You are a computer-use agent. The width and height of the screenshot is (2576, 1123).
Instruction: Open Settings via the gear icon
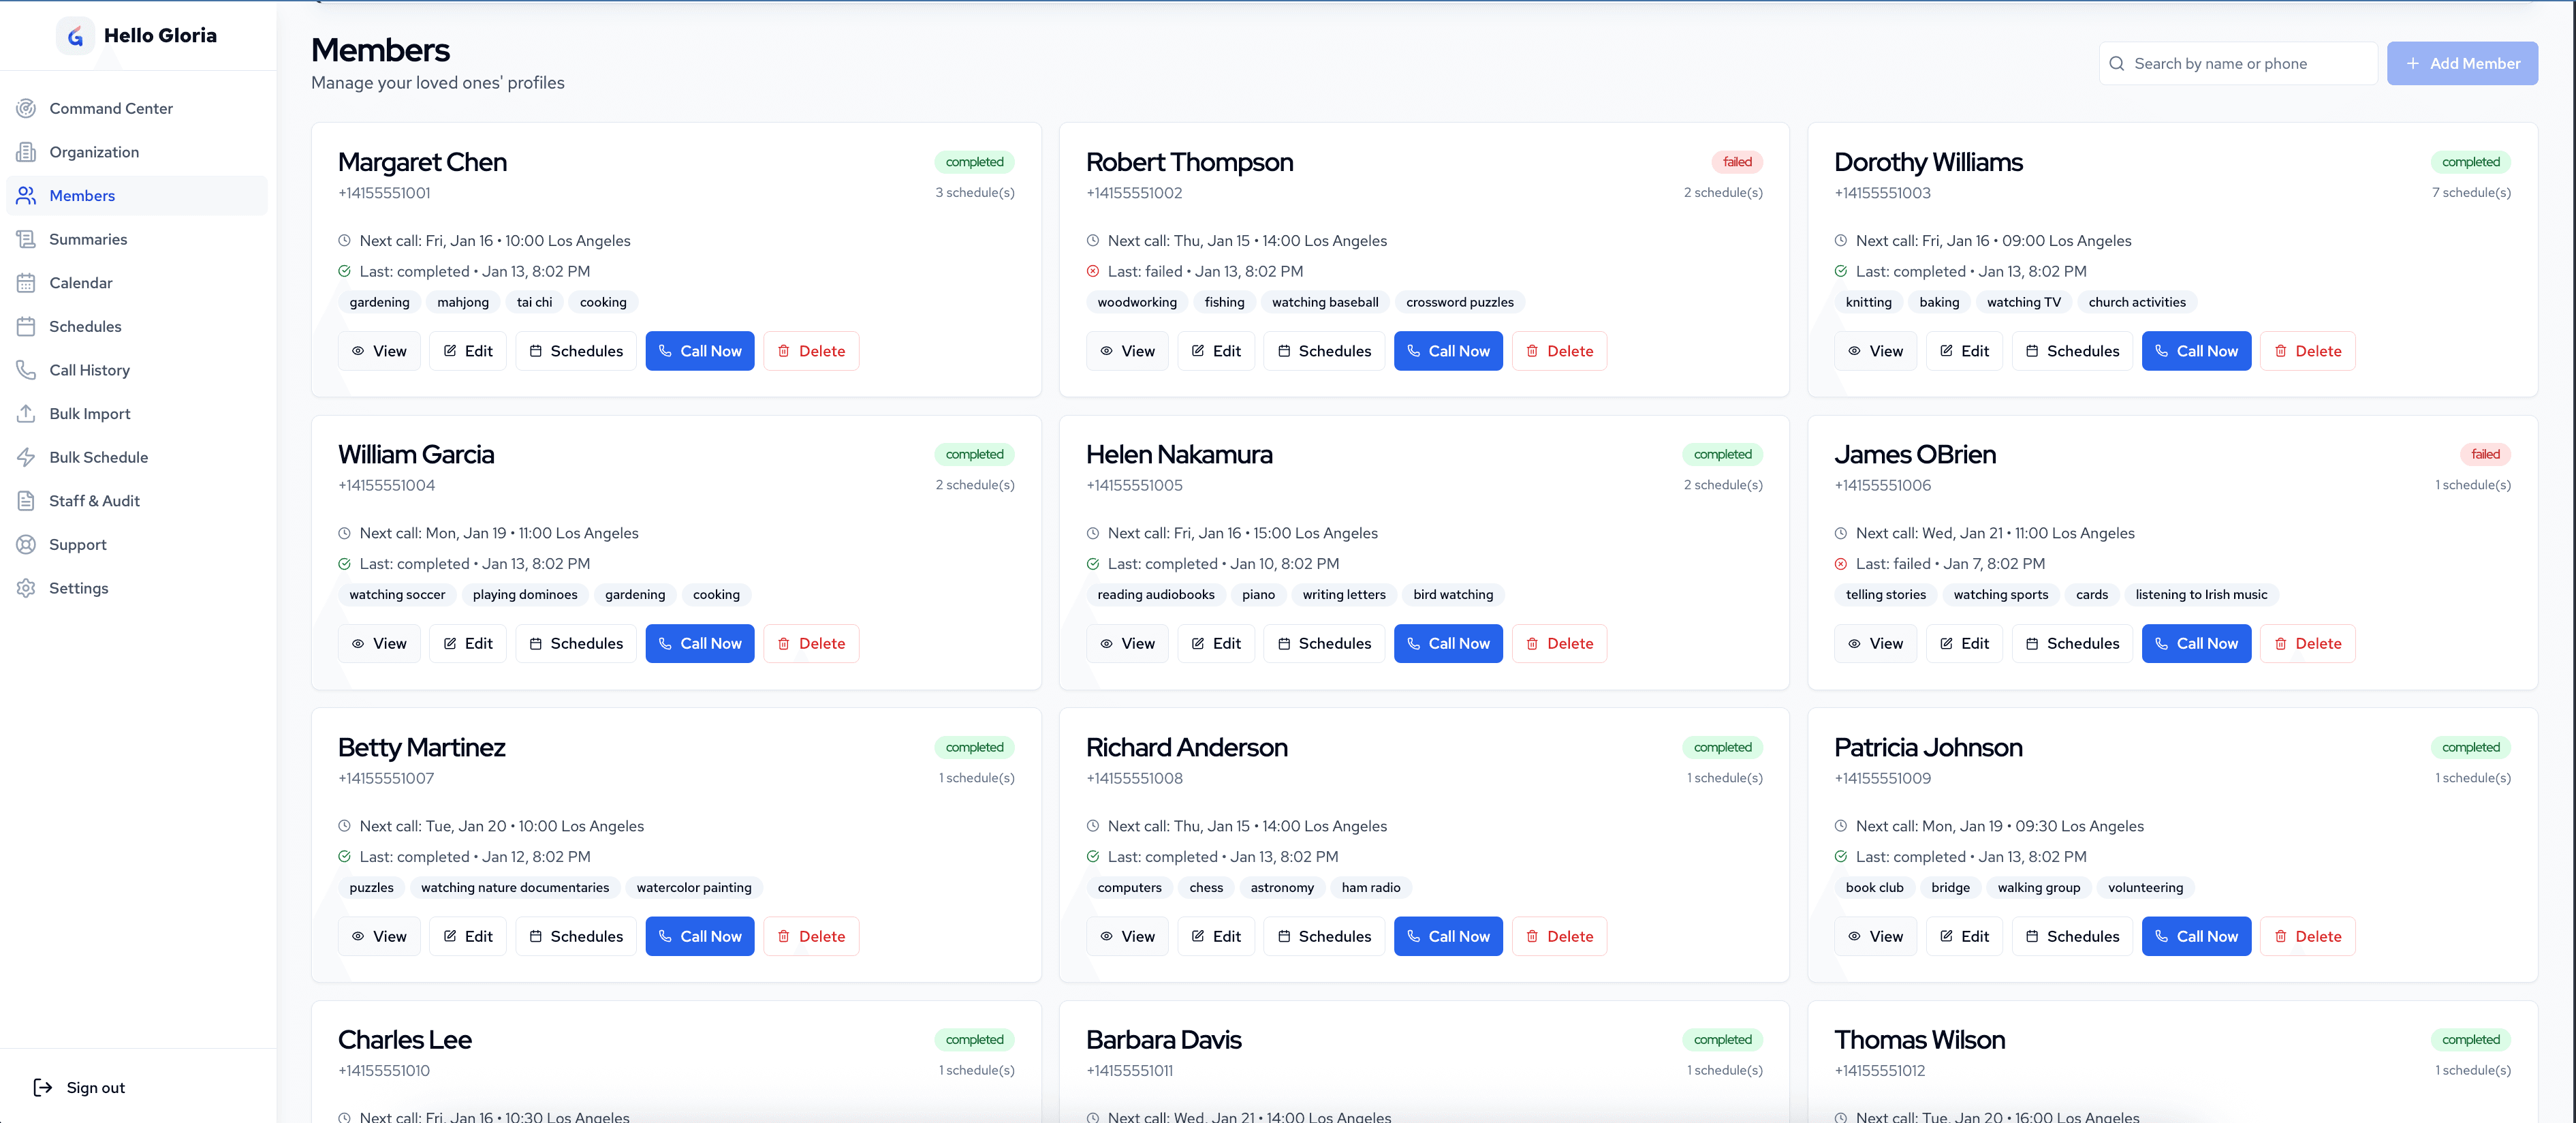coord(26,587)
